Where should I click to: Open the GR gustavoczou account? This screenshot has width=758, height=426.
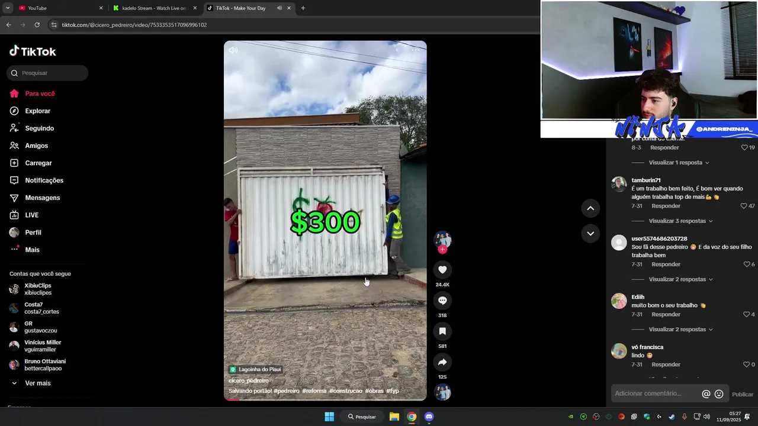(33, 327)
